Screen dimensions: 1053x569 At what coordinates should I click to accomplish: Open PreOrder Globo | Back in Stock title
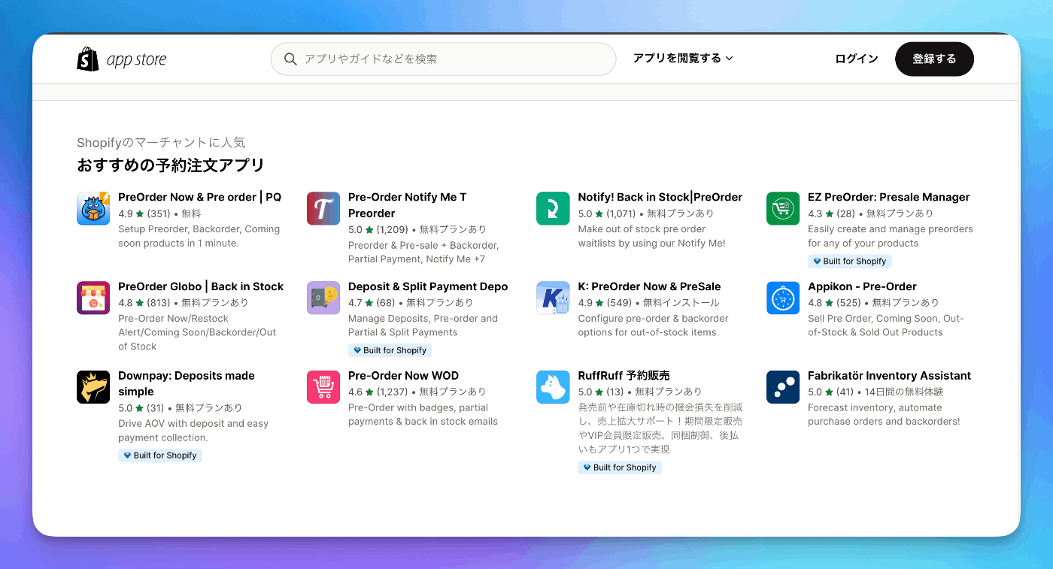(x=201, y=286)
